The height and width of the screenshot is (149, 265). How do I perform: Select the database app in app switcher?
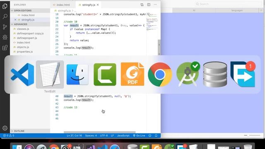click(215, 74)
